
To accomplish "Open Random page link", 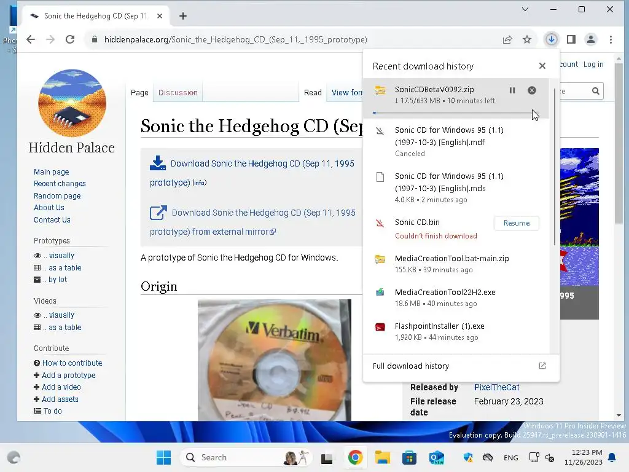I will pos(57,196).
